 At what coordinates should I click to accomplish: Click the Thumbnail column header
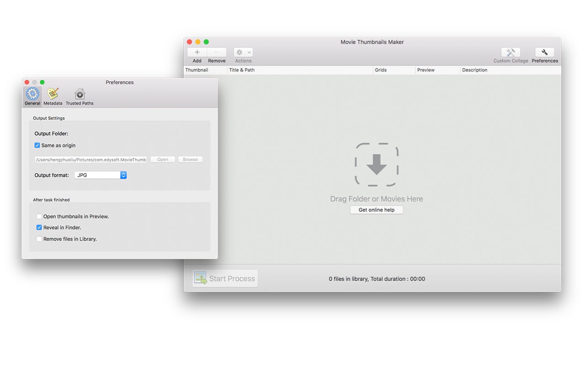(x=205, y=70)
